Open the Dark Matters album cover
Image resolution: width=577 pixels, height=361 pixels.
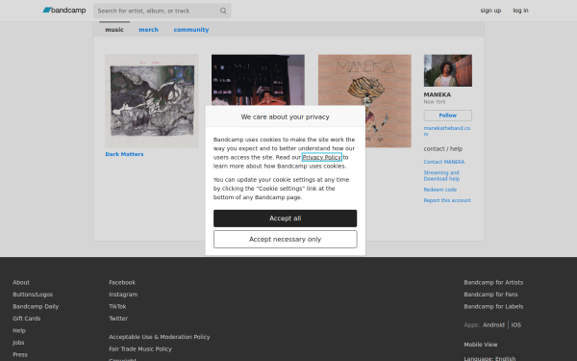(152, 101)
